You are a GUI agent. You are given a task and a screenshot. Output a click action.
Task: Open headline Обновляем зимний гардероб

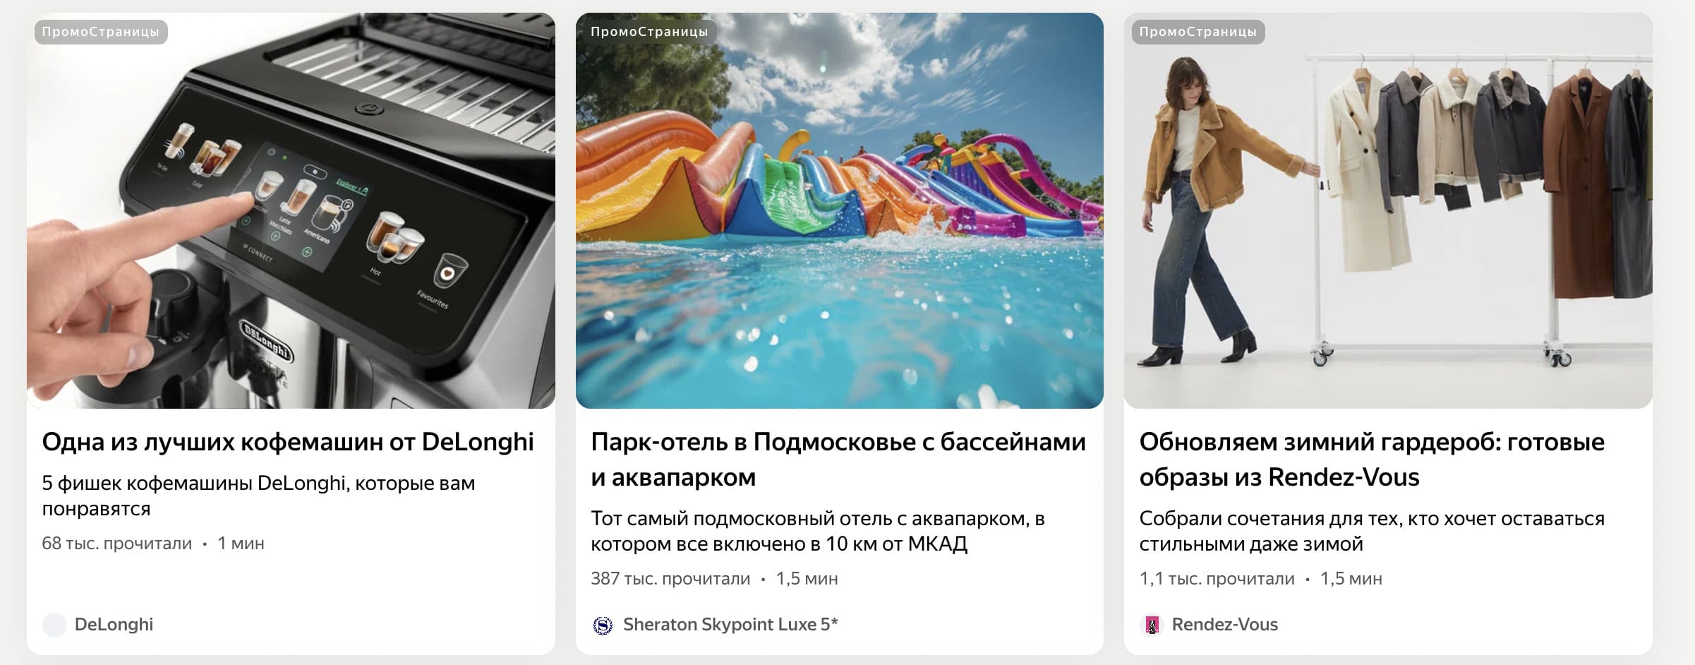coord(1372,460)
